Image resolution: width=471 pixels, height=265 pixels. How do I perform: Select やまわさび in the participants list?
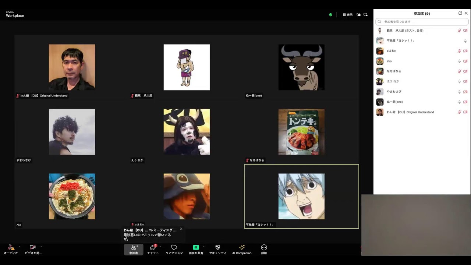click(x=394, y=92)
